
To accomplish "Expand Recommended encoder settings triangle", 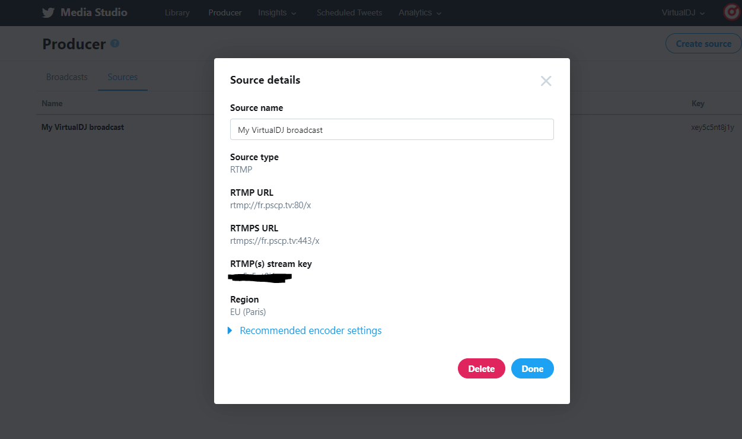I will coord(230,330).
